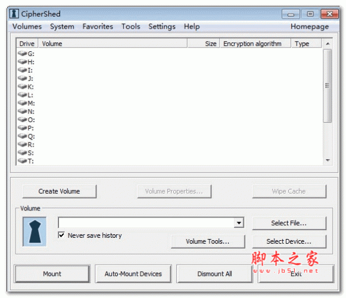Click into the volume path input field
Viewport: 346px width, 298px height.
coord(146,223)
